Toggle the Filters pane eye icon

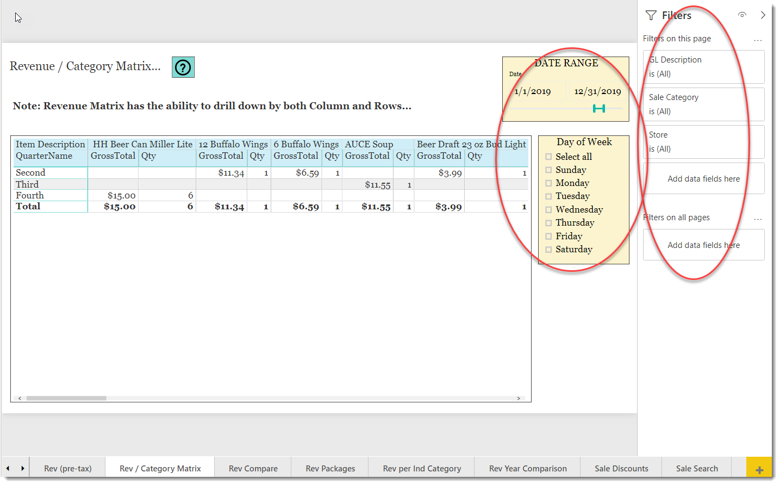pyautogui.click(x=742, y=15)
